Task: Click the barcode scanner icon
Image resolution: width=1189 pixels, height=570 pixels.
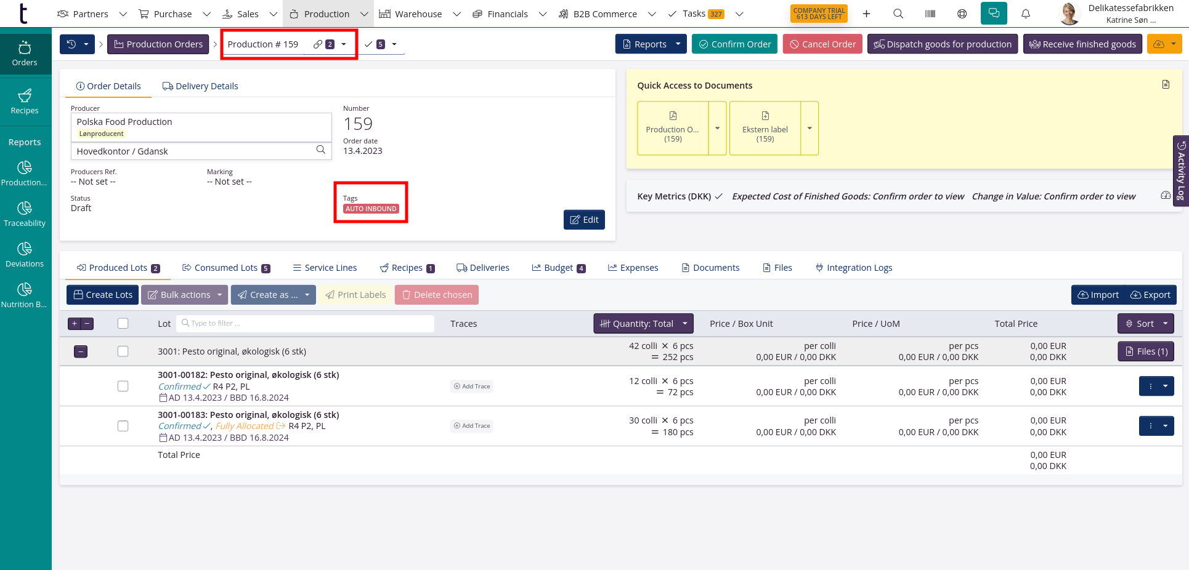Action: pyautogui.click(x=930, y=14)
